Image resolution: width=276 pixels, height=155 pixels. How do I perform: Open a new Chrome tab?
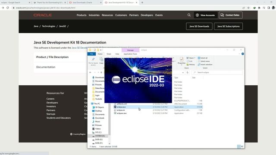click(x=142, y=3)
